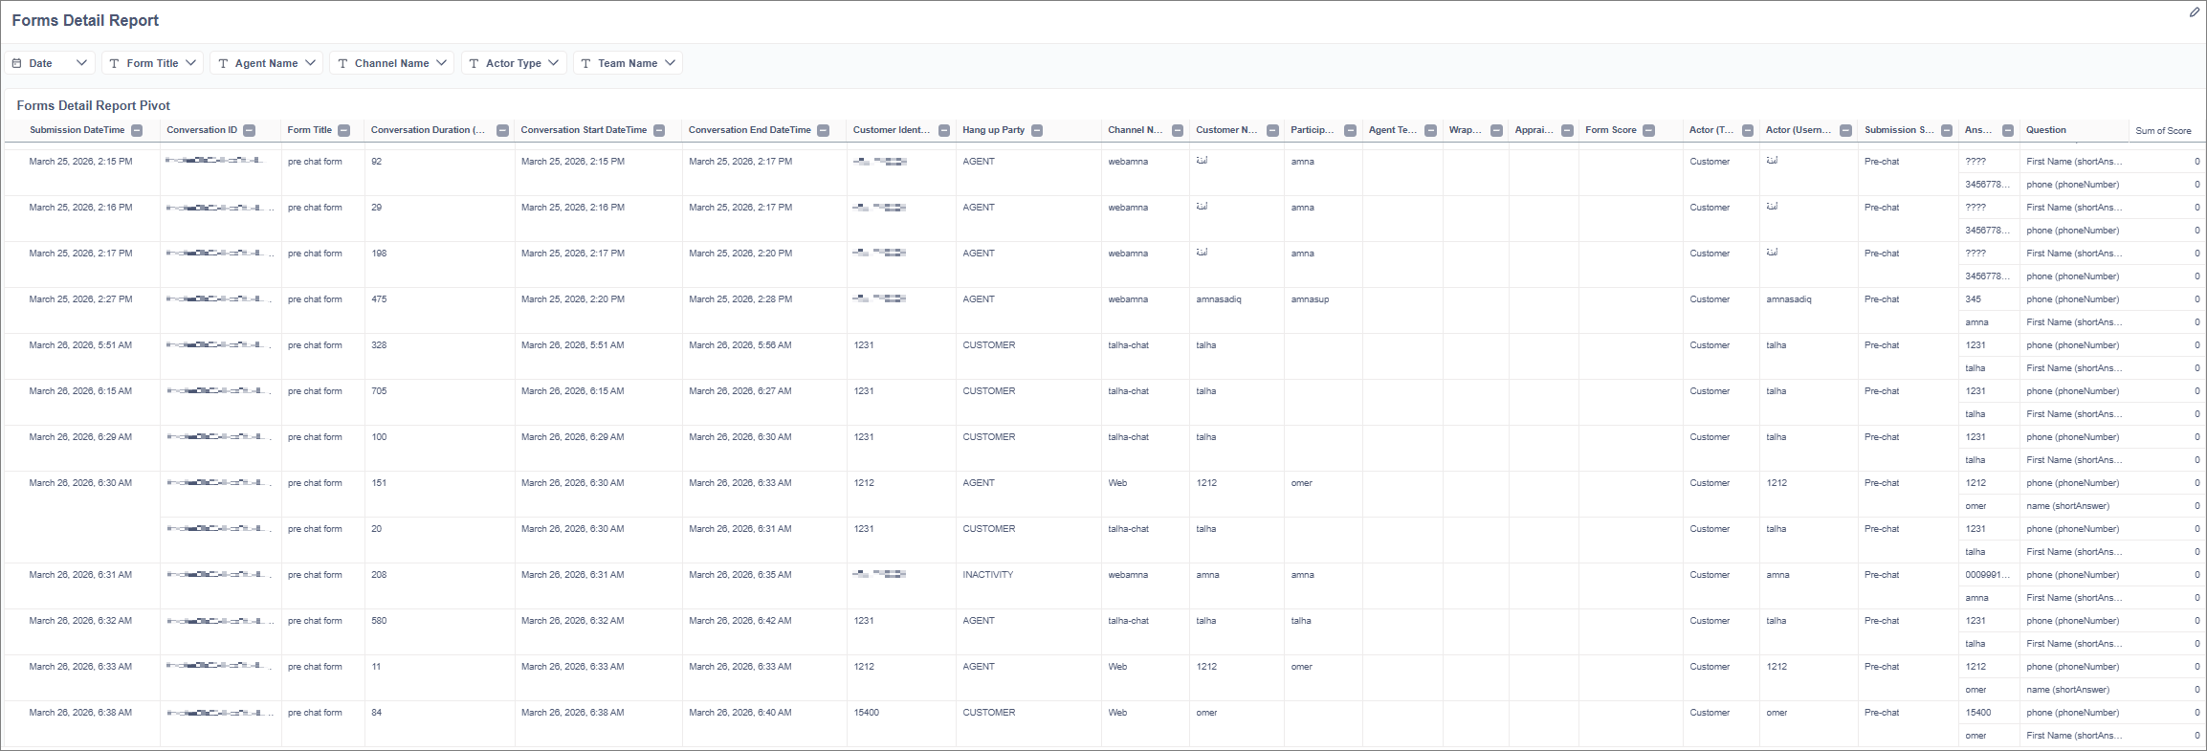Click the Sum of Score column header
Viewport: 2207px width, 751px height.
tap(2163, 131)
